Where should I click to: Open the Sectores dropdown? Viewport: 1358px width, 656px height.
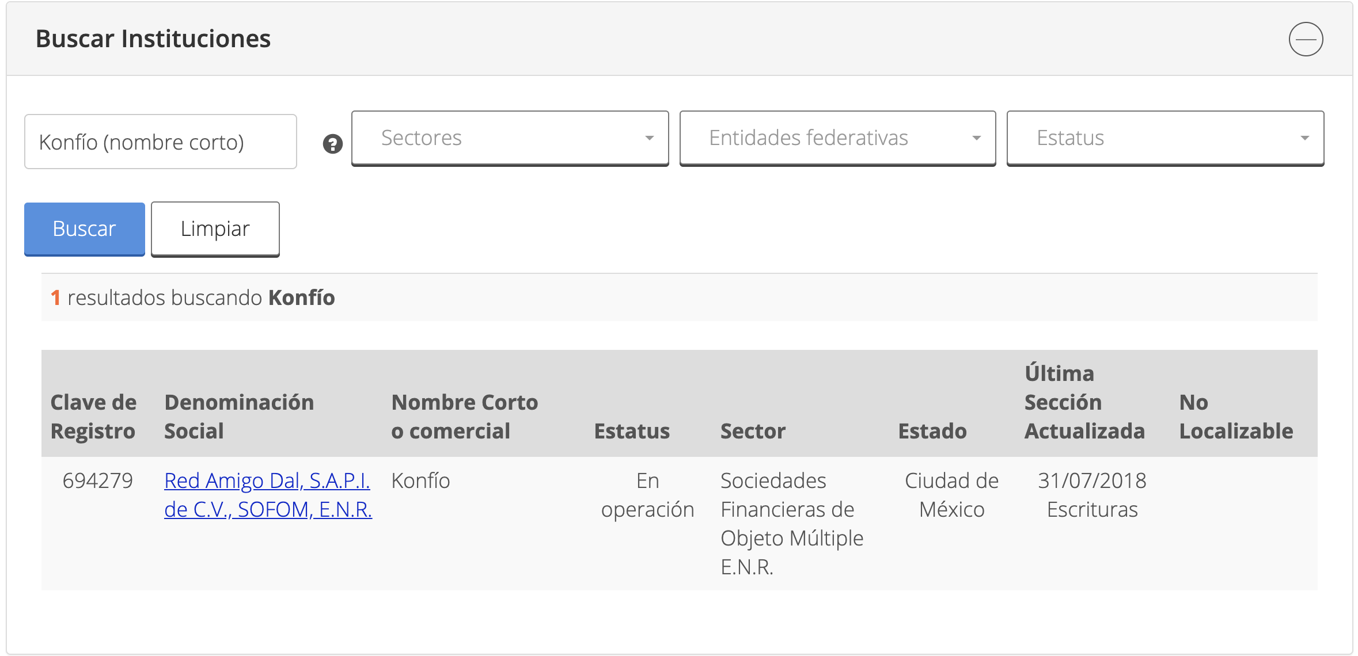509,138
